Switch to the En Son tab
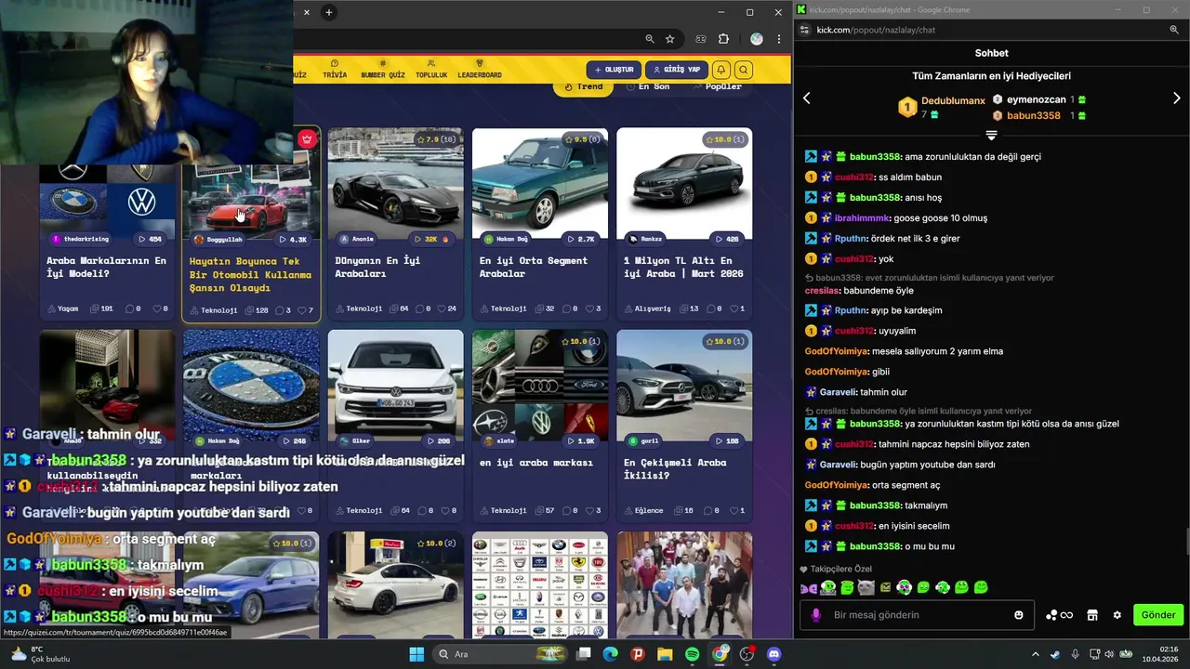 click(x=648, y=86)
